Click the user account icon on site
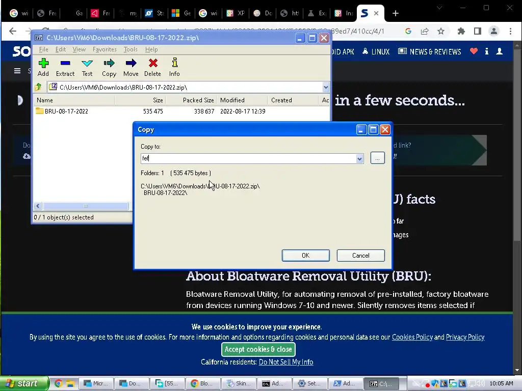 (500, 51)
